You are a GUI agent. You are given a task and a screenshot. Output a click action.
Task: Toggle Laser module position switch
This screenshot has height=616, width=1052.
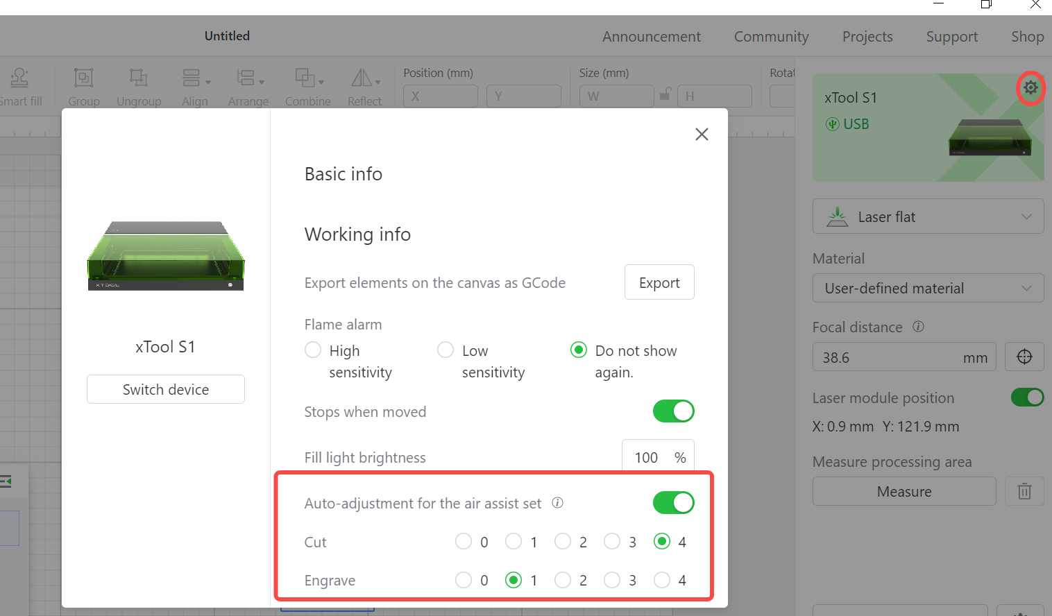point(1027,397)
